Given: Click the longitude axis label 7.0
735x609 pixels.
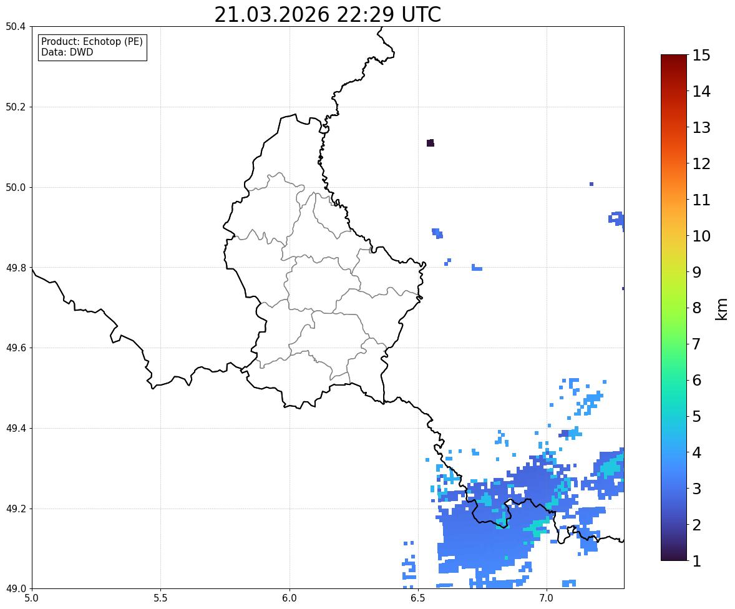Looking at the screenshot, I should point(547,598).
